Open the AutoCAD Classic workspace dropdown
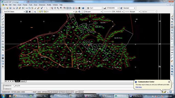Screen dimensions: 175x98 (24, 11)
